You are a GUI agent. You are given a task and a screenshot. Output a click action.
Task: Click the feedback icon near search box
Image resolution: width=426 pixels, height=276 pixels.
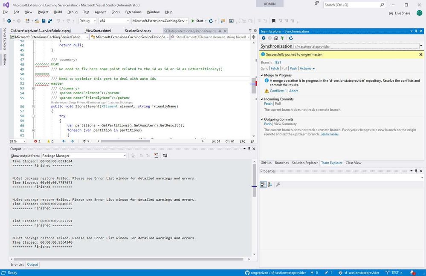316,4
